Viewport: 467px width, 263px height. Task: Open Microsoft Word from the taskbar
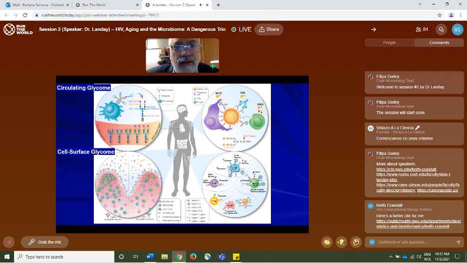(150, 257)
